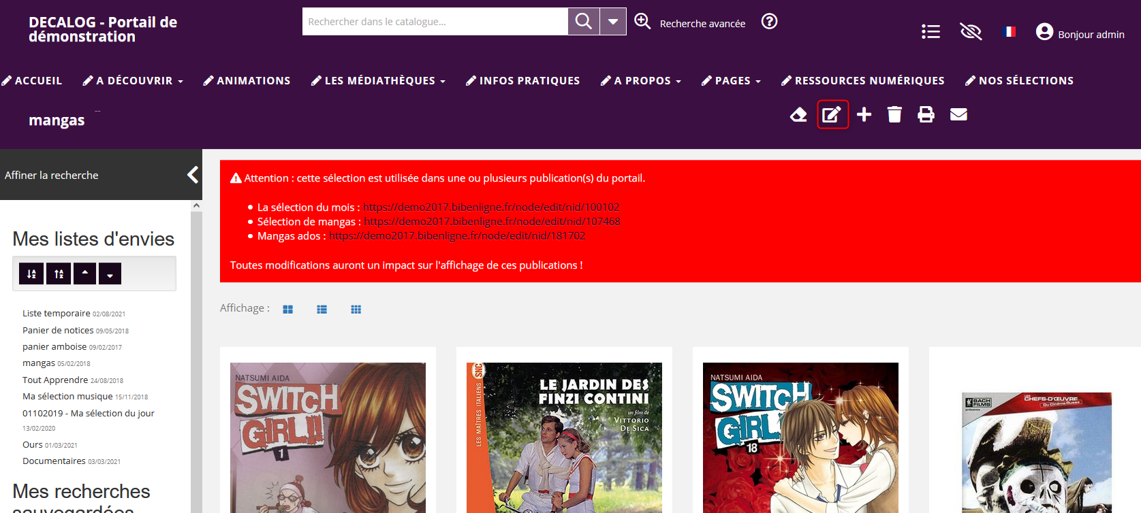Open the Panier de notices list
Viewport: 1141px width, 513px height.
tap(58, 330)
